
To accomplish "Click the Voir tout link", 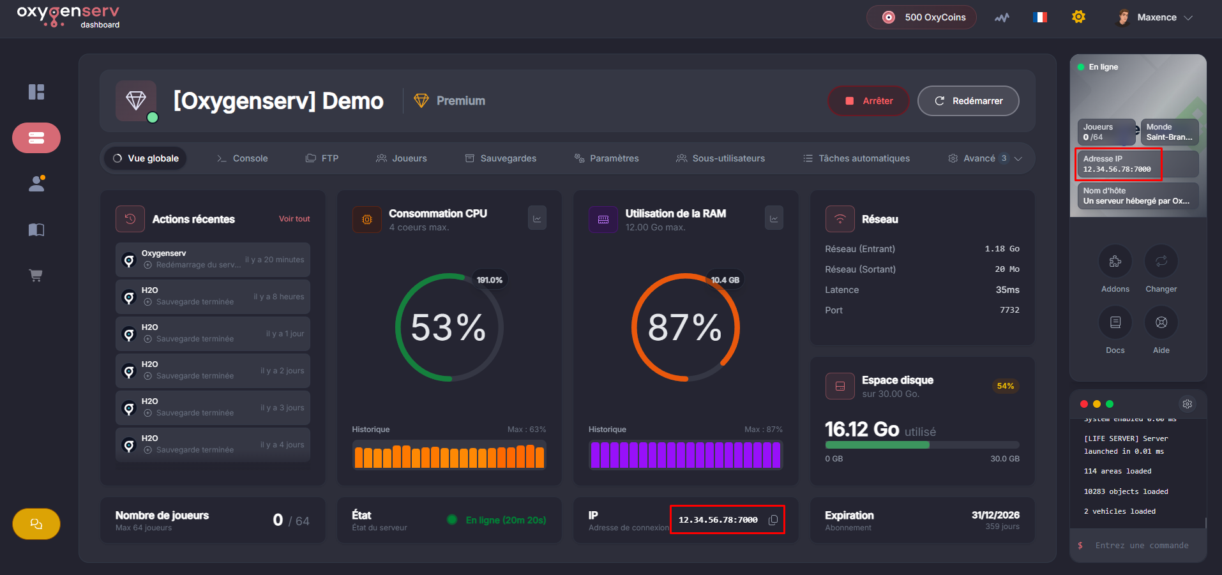I will [294, 219].
